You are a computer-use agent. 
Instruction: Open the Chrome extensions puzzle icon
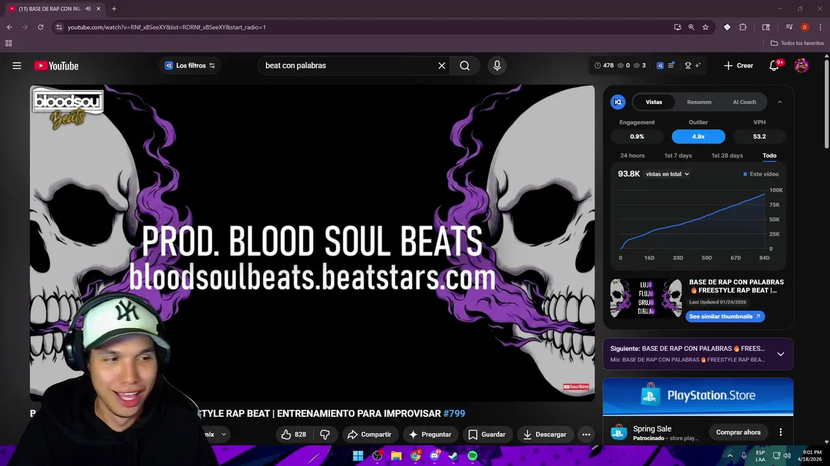743,27
